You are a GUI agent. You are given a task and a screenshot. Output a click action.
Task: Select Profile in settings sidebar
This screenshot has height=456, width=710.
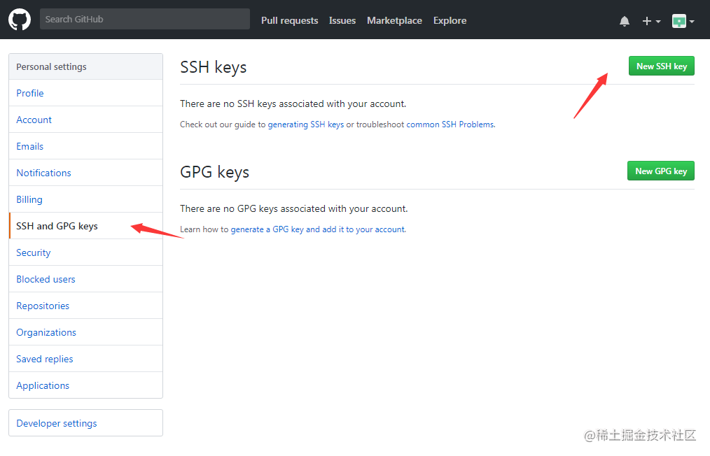tap(85, 93)
